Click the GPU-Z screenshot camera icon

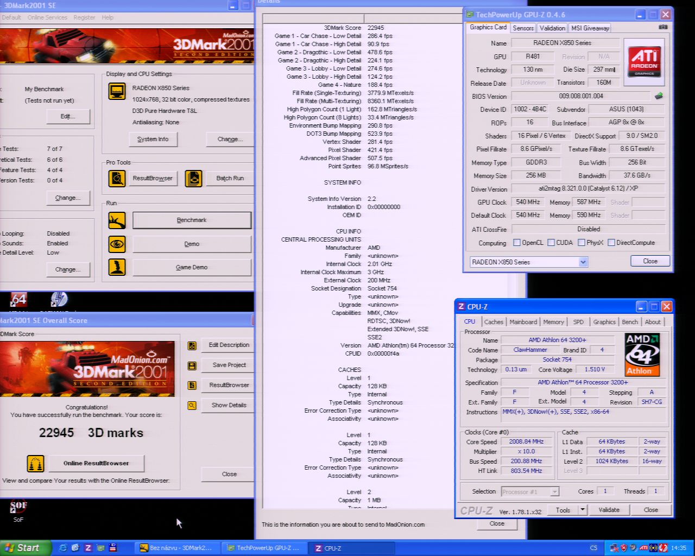click(x=663, y=27)
